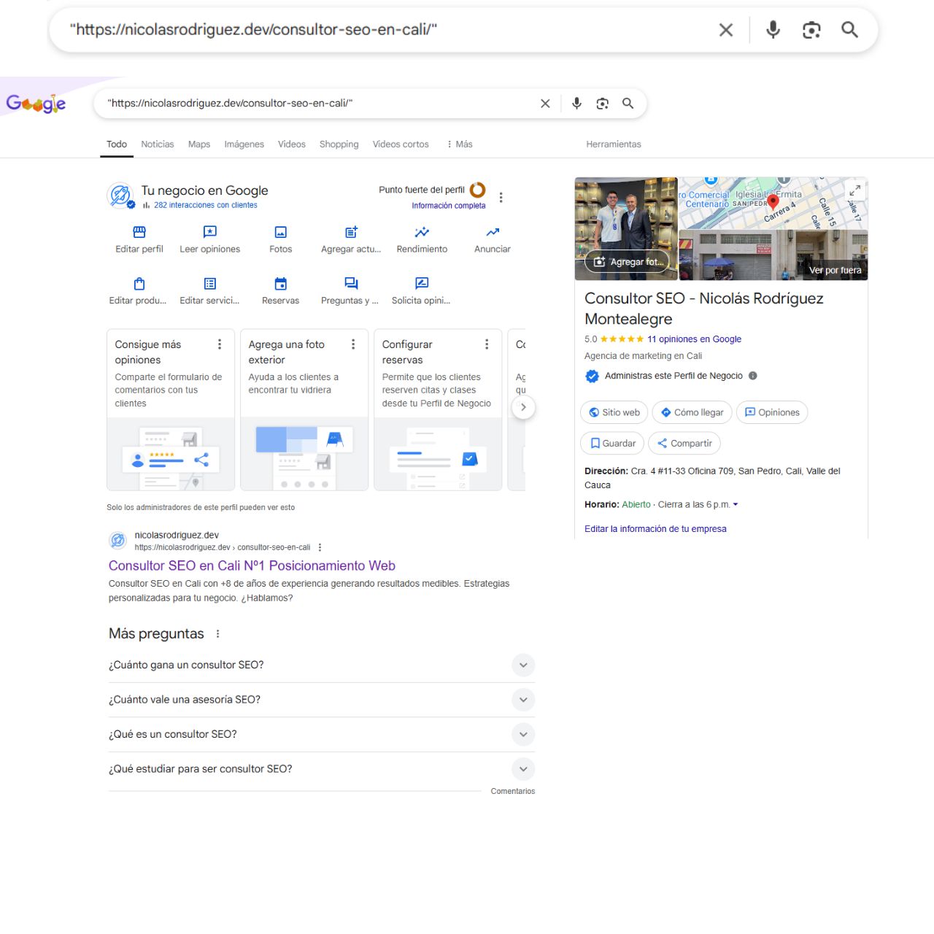This screenshot has width=934, height=934.
Task: Open result options next to nicolasrodriguez.dev URL
Action: 320,547
